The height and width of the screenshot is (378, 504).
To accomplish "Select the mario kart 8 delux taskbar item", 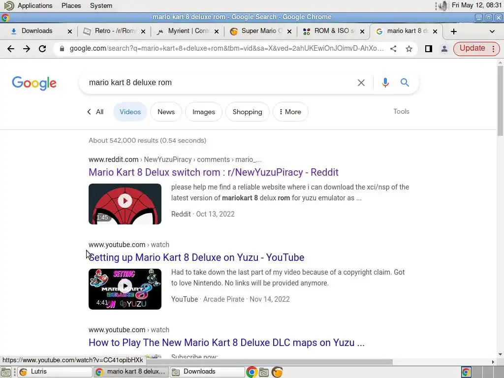I will 131,372.
